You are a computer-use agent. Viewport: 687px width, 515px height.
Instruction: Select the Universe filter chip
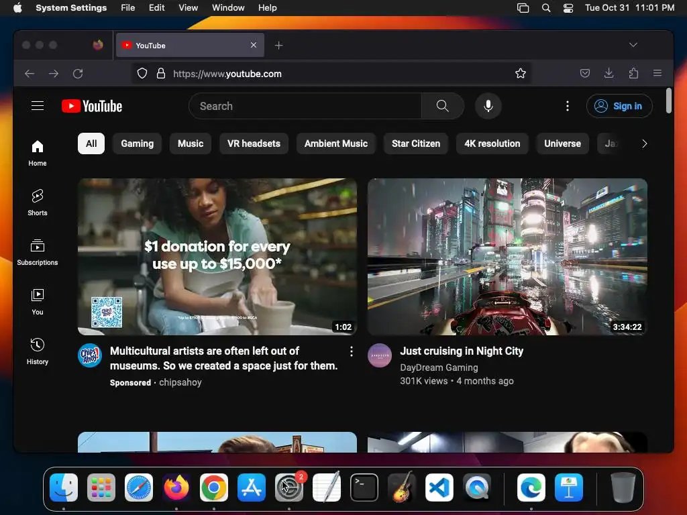coord(563,144)
